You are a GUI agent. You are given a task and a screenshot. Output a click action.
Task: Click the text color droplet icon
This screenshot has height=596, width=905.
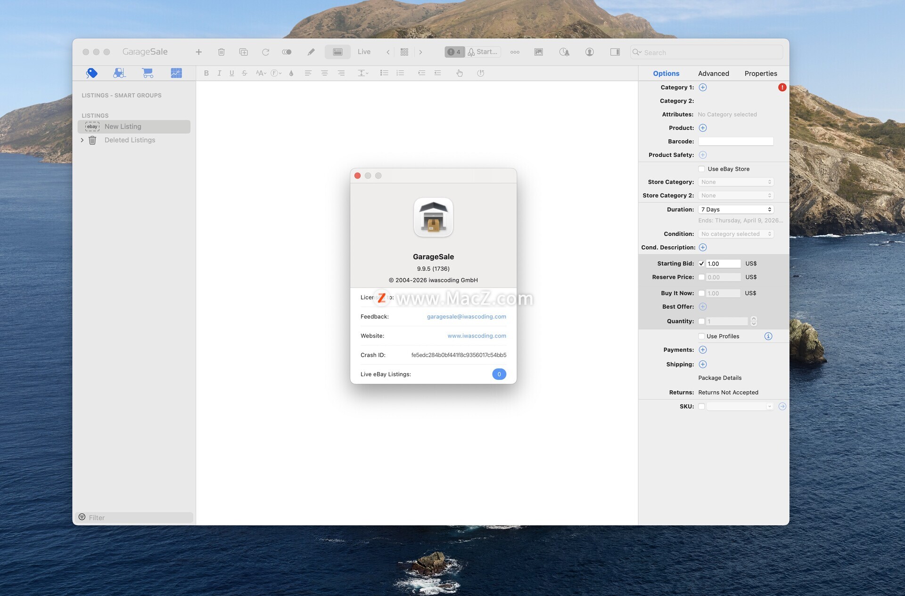[x=291, y=73]
